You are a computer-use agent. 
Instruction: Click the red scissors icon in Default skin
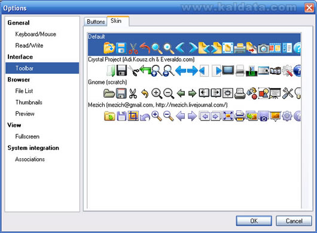133,49
